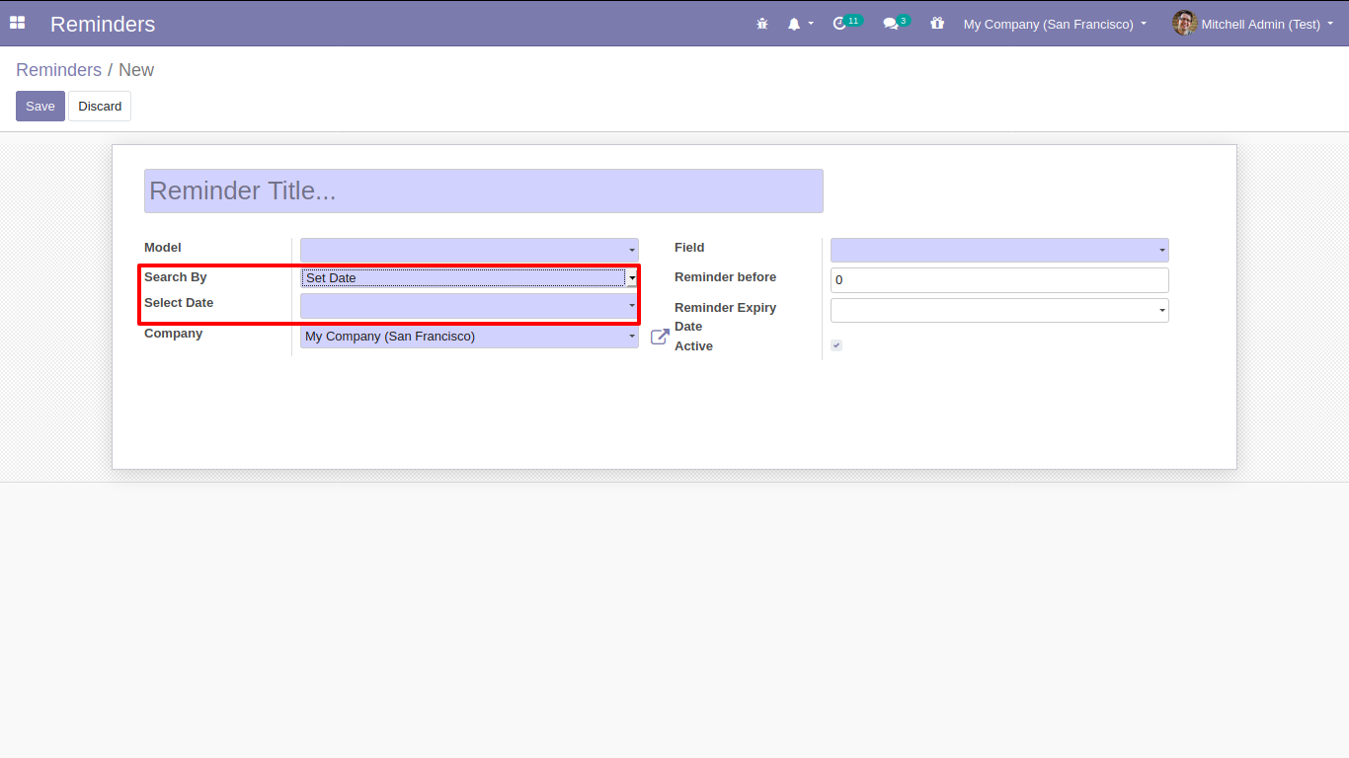Open Reminders app menu title
Image resolution: width=1349 pixels, height=758 pixels.
tap(103, 24)
